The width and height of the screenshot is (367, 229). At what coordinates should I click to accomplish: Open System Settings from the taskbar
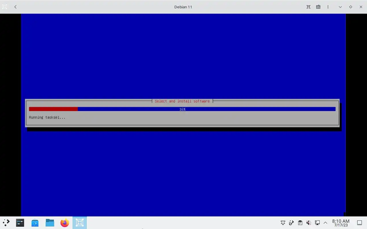coord(20,223)
